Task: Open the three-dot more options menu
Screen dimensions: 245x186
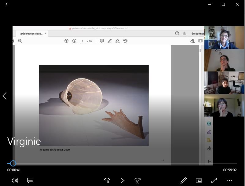Action: (x=229, y=181)
